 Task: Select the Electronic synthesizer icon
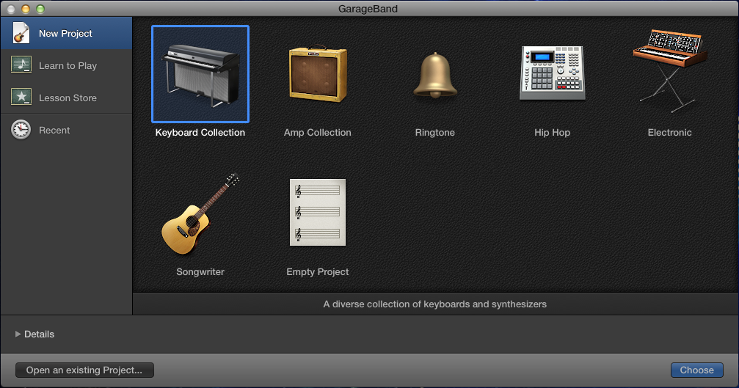click(670, 70)
